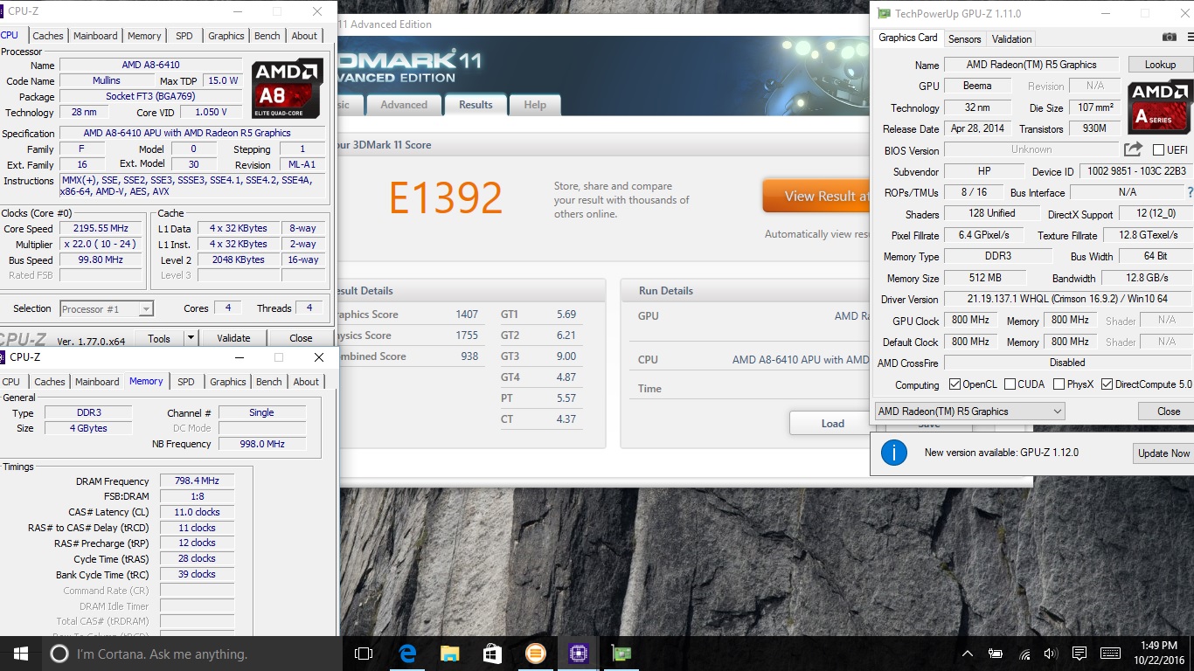Open the Processor #1 selection dropdown
This screenshot has width=1194, height=671.
tap(107, 308)
